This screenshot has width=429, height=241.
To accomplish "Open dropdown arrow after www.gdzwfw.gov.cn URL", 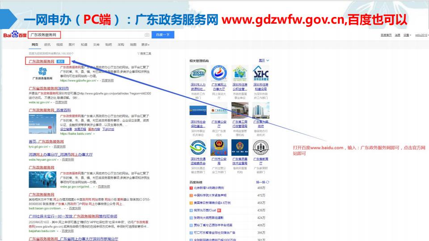I will tap(98, 81).
